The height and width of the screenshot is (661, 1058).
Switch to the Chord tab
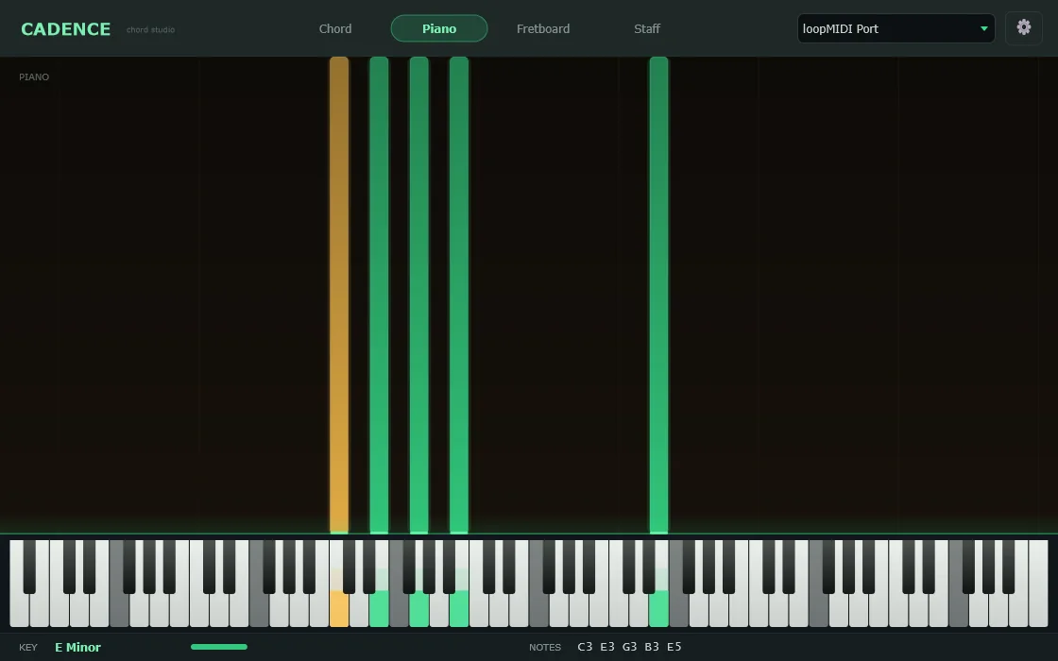[335, 28]
